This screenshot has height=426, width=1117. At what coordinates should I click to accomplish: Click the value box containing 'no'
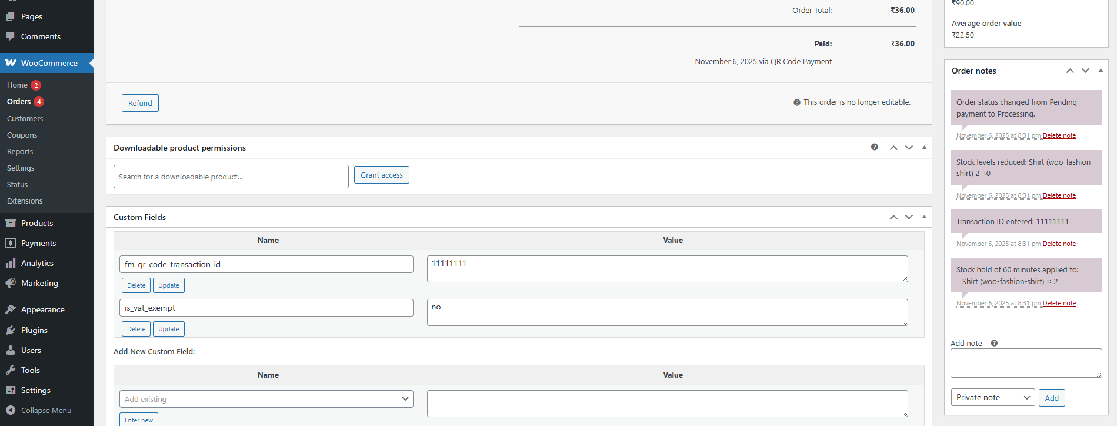coord(668,312)
